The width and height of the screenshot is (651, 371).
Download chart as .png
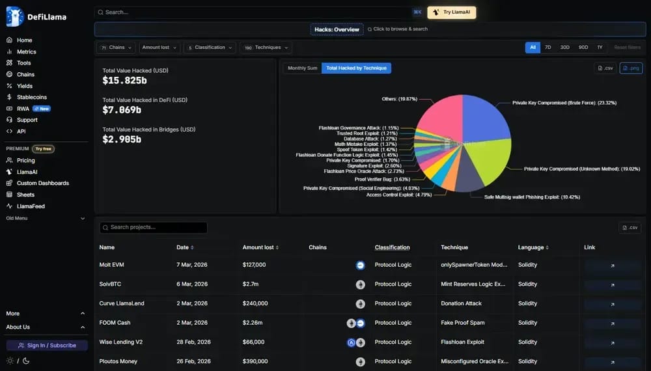pyautogui.click(x=631, y=68)
